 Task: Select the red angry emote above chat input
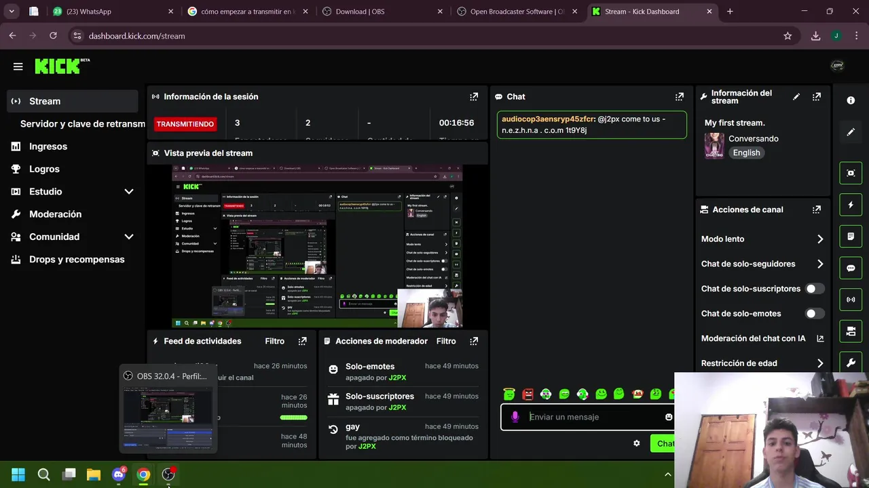click(x=528, y=394)
